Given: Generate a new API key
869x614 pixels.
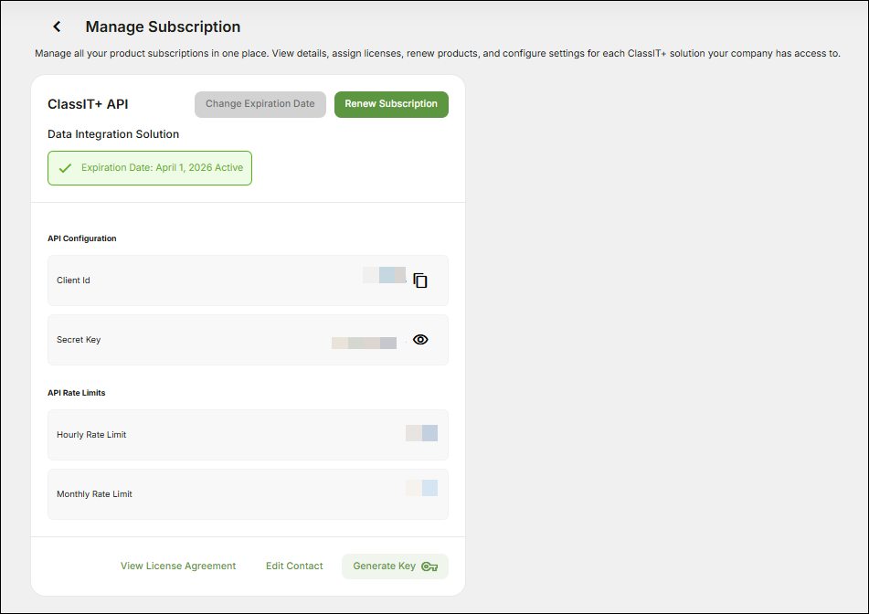Looking at the screenshot, I should point(395,566).
